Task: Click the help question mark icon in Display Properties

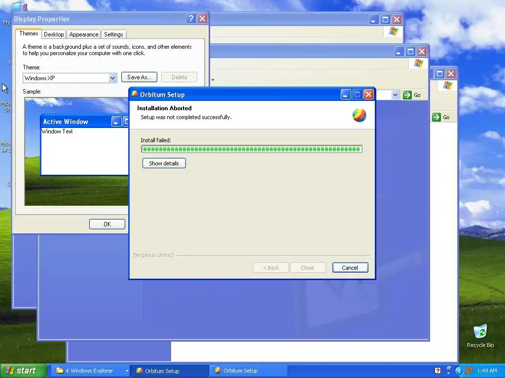Action: [x=191, y=19]
